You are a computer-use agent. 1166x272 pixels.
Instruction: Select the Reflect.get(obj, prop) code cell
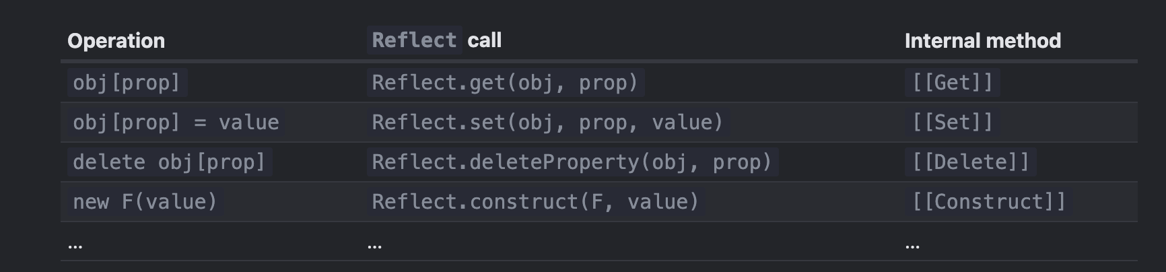coord(505,83)
